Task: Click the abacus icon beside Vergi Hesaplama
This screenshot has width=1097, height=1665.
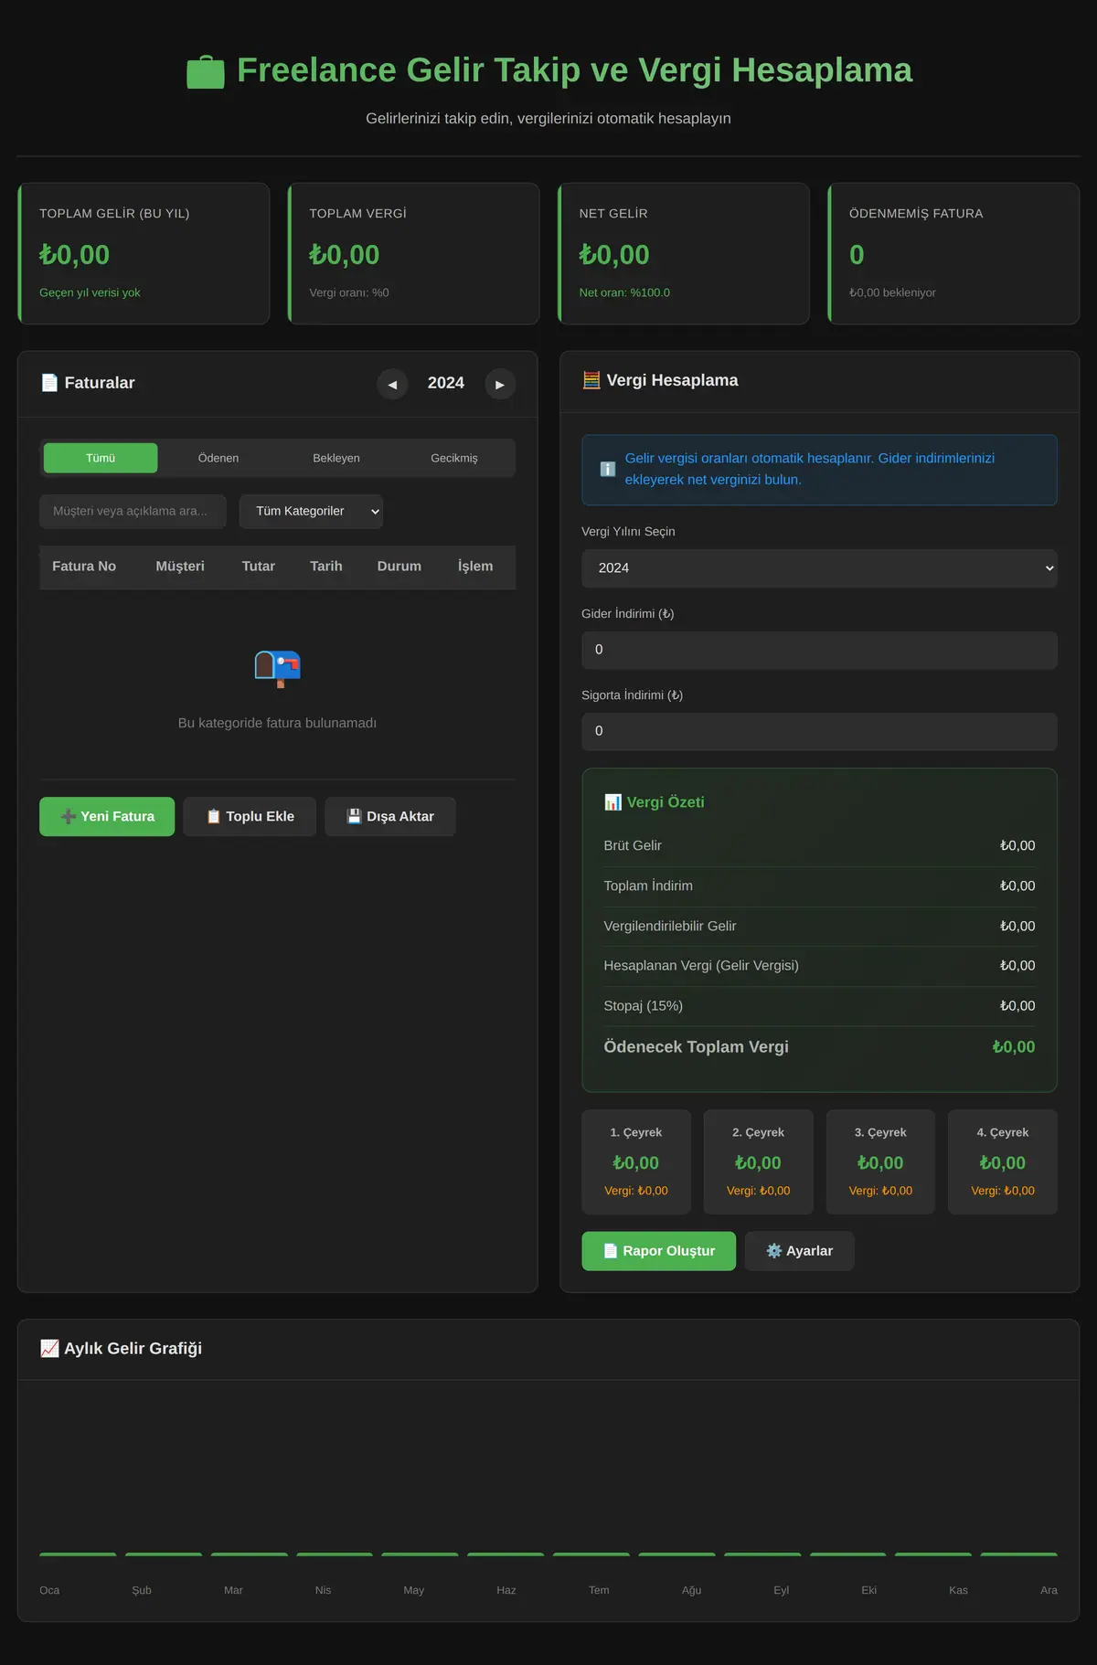Action: [x=591, y=380]
